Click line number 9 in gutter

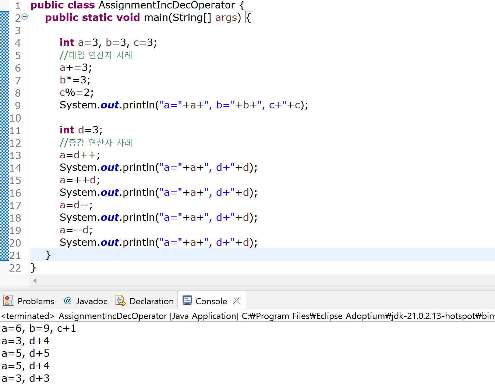click(18, 105)
